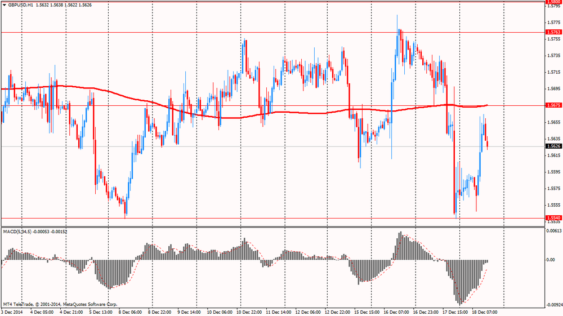
Task: Click the black 1.5626 current price label
Action: 553,146
